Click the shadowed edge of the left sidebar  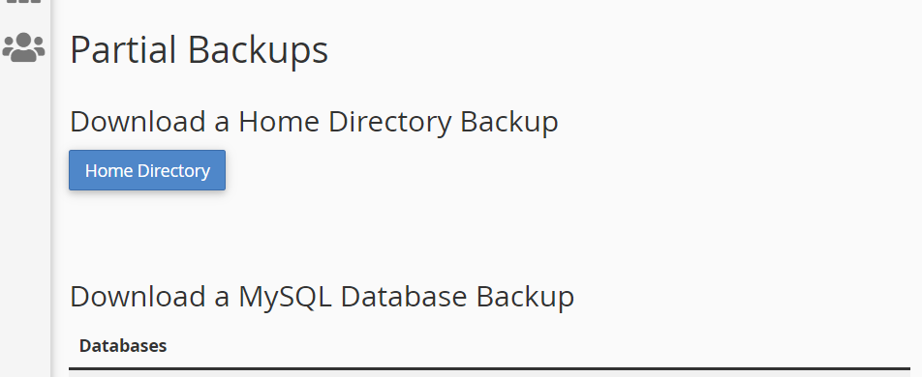[x=51, y=188]
